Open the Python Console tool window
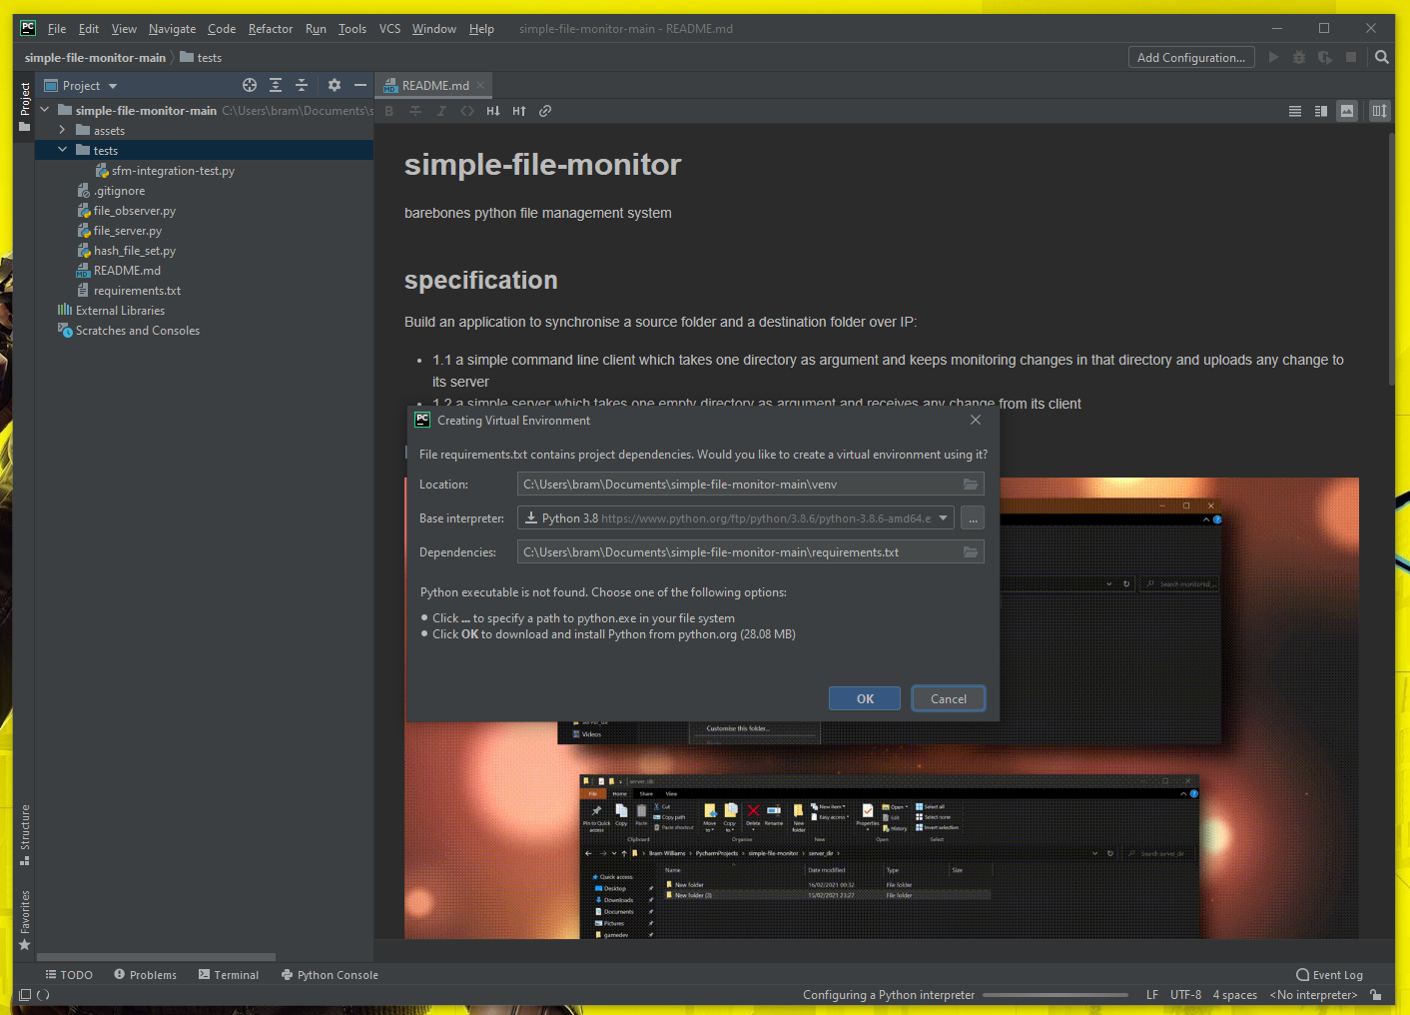The width and height of the screenshot is (1410, 1015). pos(331,975)
